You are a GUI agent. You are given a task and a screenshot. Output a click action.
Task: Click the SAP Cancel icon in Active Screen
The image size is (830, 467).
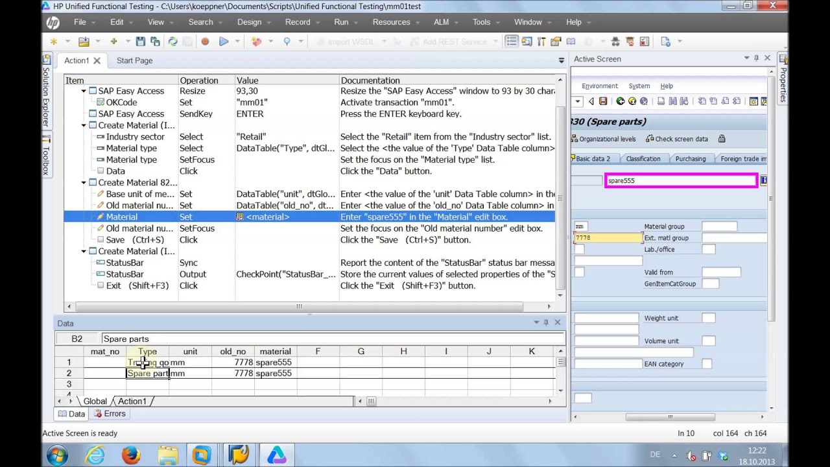(644, 101)
